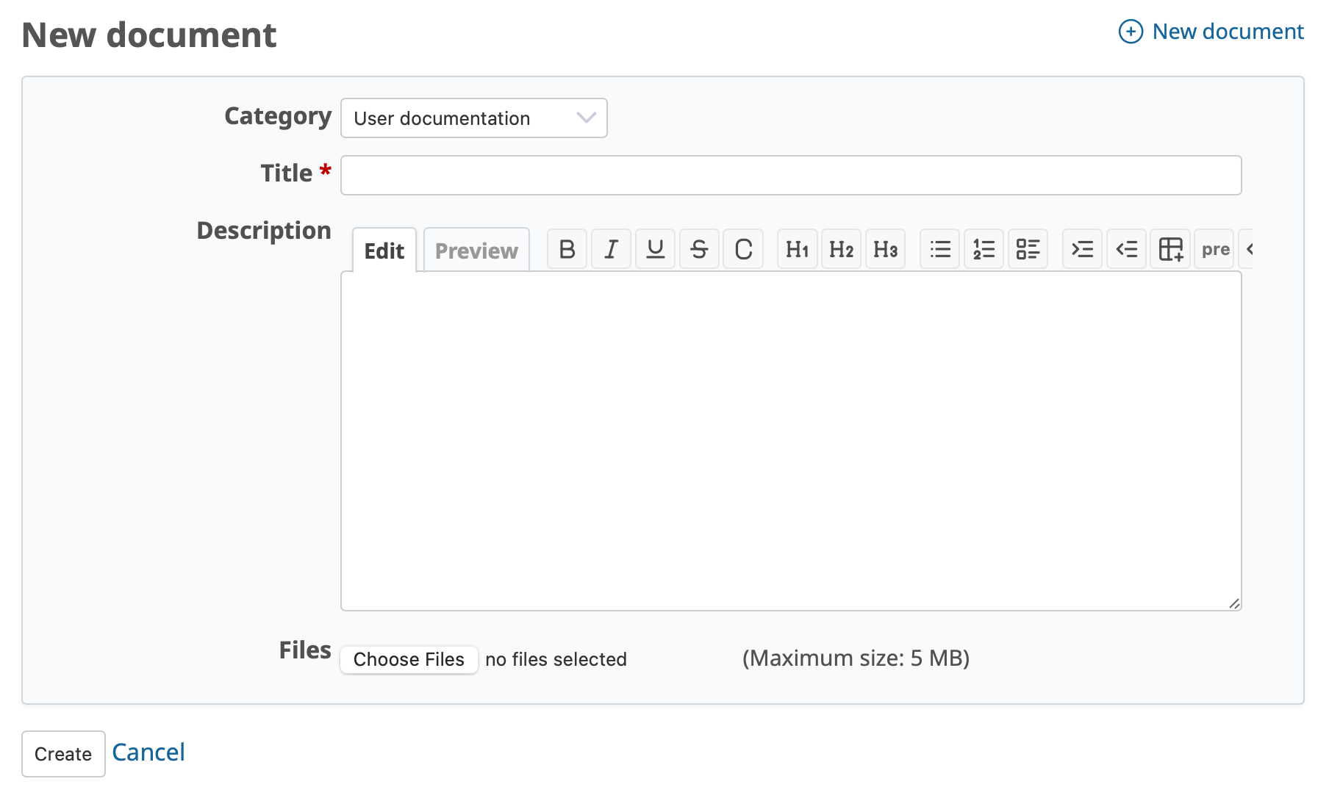Insert Heading 3 format

coord(885,250)
